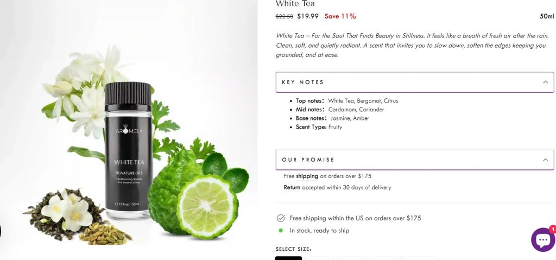
Task: Select the fourth size option
Action: (x=384, y=258)
